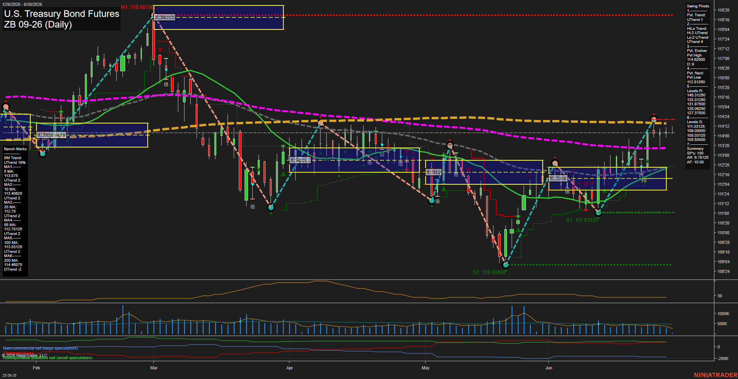
Task: Click the swing pivot low marker at S2 109.00000 line
Action: pos(505,265)
